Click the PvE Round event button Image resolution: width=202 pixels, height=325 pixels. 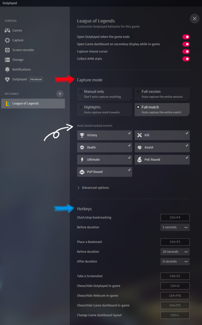point(162,160)
